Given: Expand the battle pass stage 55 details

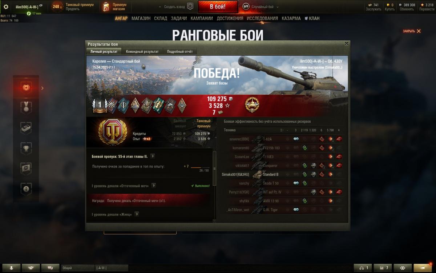Looking at the screenshot, I should tap(153, 156).
